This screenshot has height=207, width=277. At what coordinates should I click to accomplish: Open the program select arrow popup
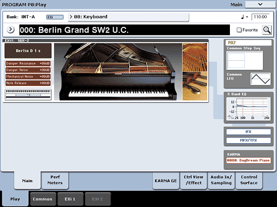tap(11, 30)
